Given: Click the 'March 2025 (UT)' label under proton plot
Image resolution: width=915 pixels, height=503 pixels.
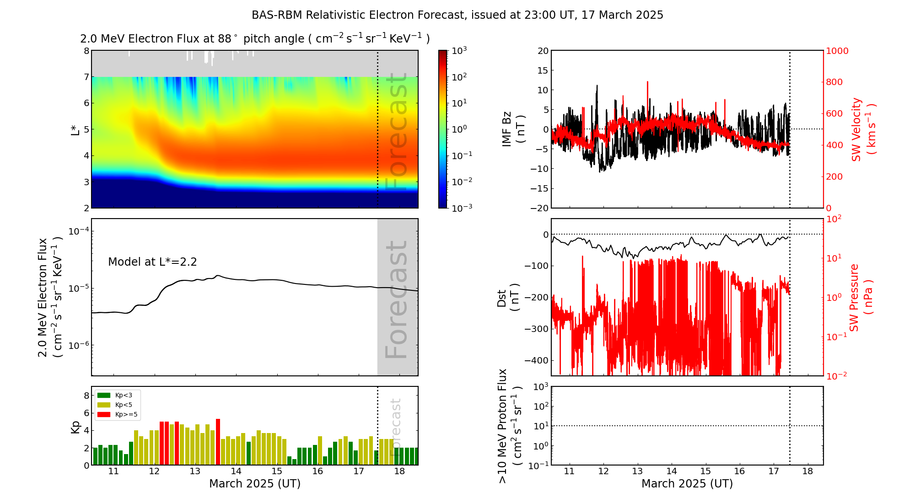Looking at the screenshot, I should (x=687, y=484).
